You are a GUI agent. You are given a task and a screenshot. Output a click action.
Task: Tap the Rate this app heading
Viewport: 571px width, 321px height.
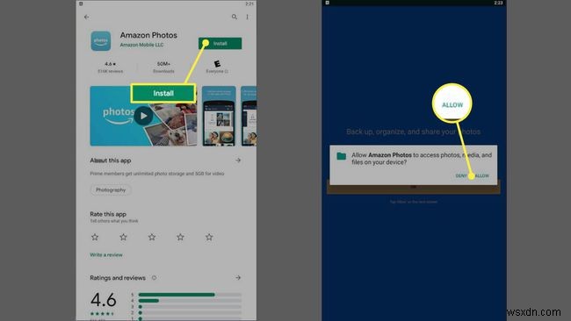108,214
